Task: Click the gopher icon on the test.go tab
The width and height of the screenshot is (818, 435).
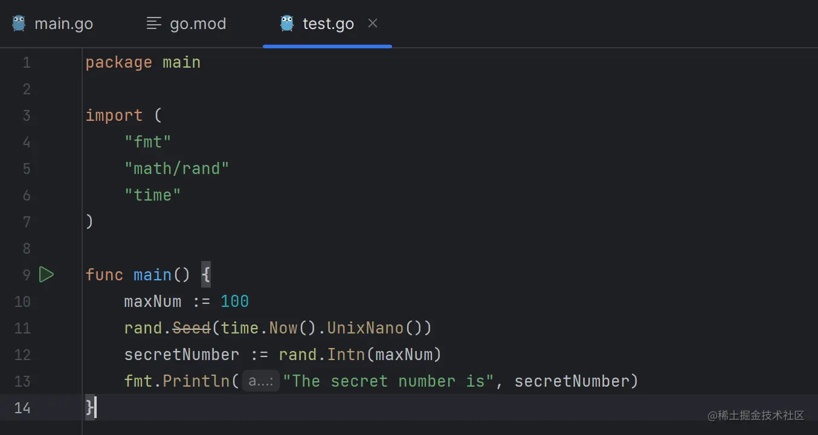Action: 287,24
